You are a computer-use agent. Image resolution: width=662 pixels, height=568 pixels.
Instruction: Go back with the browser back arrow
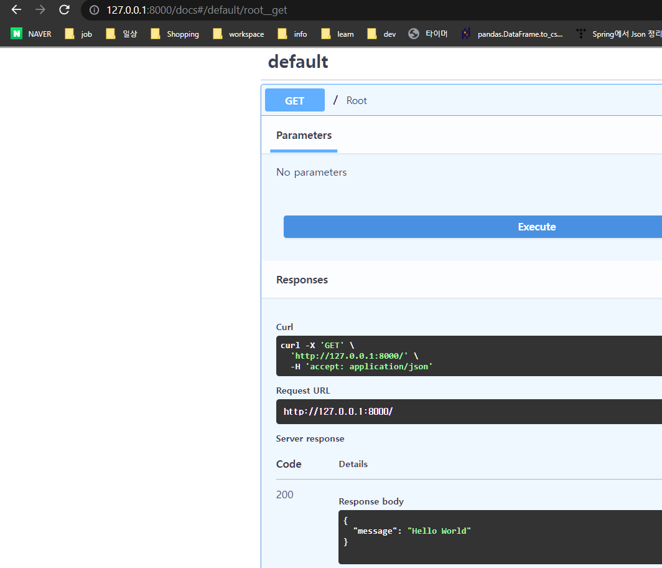pos(16,10)
